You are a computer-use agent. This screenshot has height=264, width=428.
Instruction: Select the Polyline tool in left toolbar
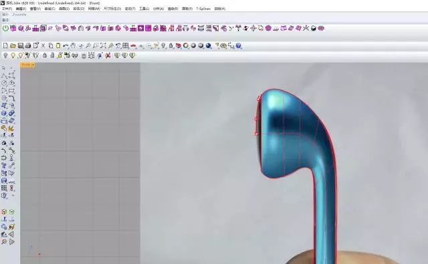(4, 76)
